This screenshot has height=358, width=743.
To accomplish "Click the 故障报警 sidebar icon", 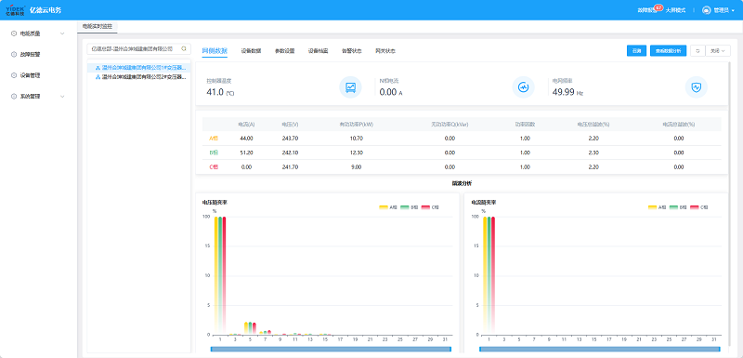I will tap(13, 55).
